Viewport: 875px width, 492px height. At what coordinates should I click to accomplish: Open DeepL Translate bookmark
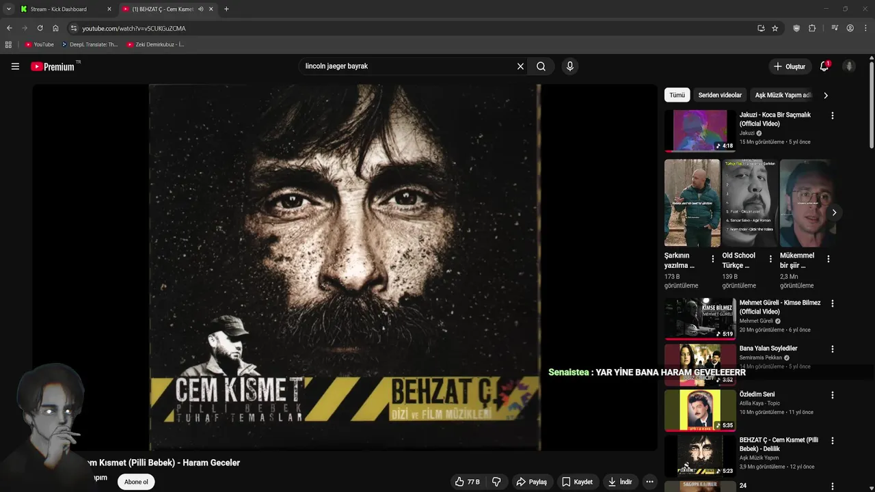(x=90, y=44)
